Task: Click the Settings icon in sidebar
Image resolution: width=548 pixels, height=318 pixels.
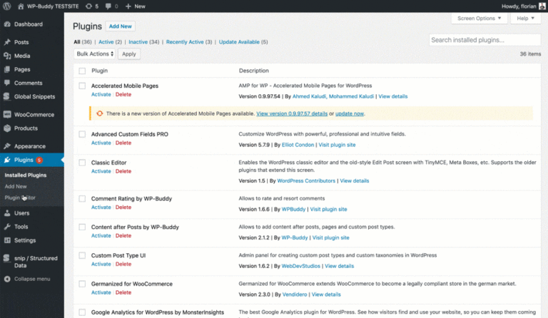Action: (x=7, y=240)
